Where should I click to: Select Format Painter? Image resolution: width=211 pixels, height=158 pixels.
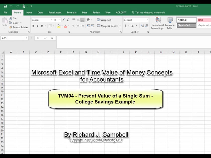coord(19,27)
